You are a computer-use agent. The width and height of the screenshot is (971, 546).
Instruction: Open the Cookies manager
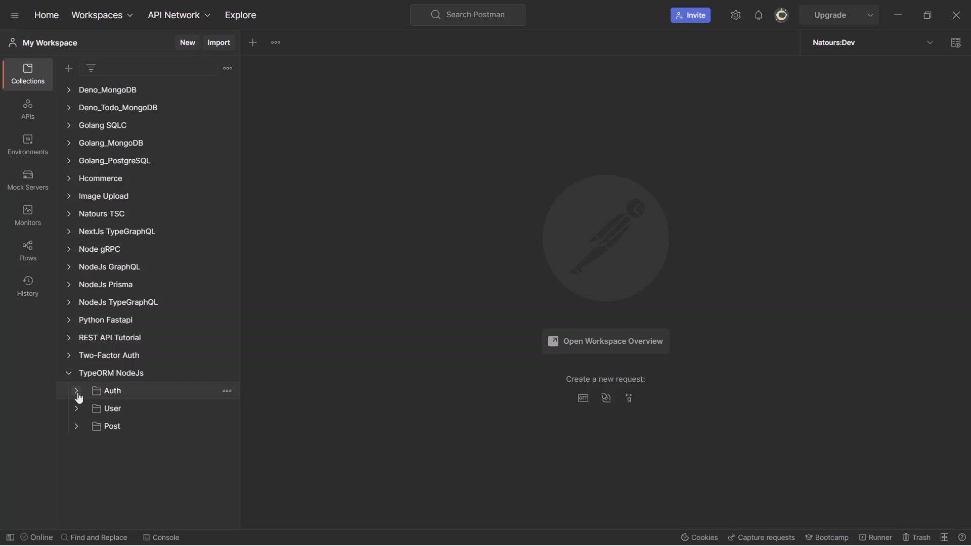click(x=699, y=537)
